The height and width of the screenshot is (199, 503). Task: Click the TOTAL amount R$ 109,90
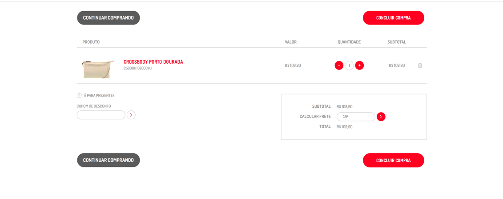[345, 127]
